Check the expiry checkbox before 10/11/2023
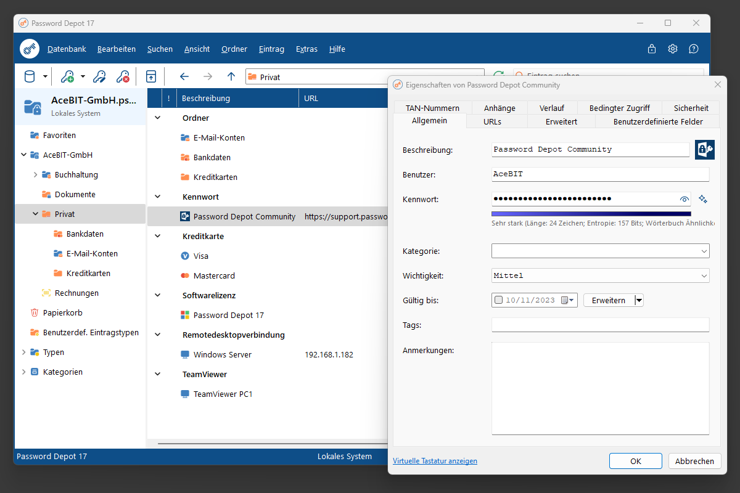The image size is (740, 493). (498, 300)
